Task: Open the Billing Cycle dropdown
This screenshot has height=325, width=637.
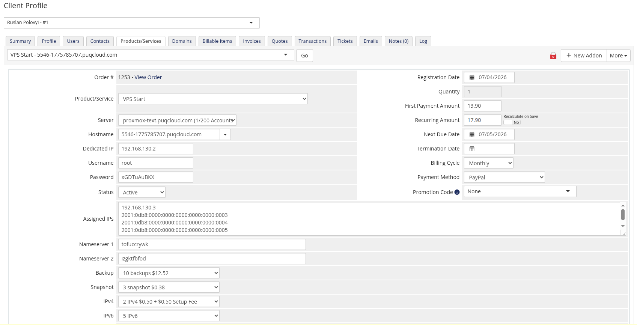Action: tap(488, 163)
